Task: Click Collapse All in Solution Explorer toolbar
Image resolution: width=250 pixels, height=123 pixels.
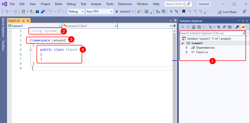Action: (x=224, y=27)
